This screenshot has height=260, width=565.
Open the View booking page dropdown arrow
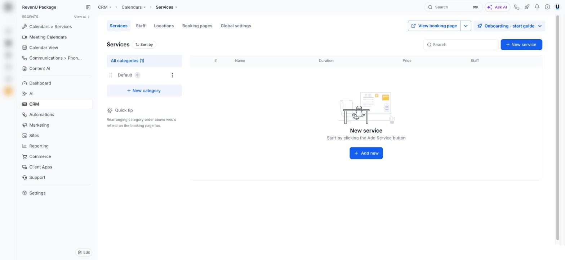[466, 26]
